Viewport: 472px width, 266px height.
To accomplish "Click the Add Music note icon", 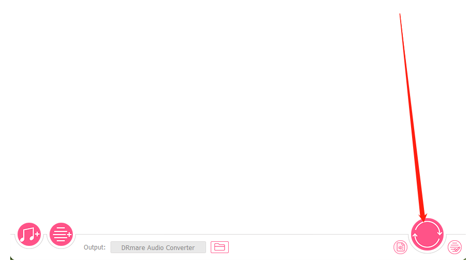I will [29, 234].
